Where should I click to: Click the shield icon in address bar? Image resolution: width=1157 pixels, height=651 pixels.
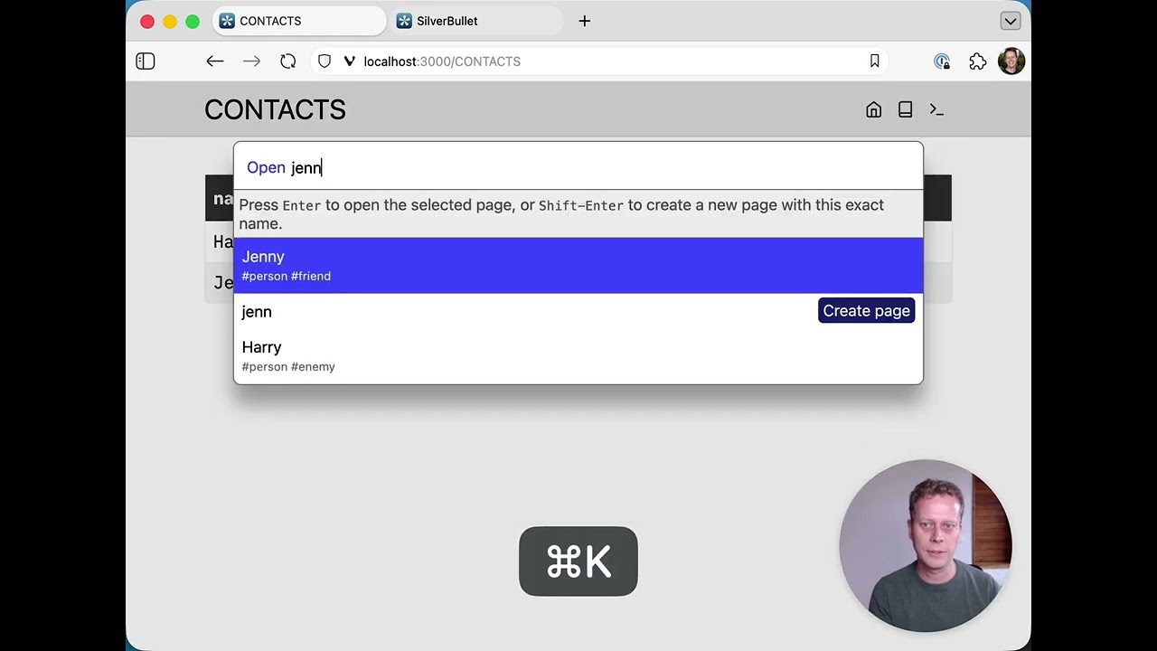[x=325, y=61]
